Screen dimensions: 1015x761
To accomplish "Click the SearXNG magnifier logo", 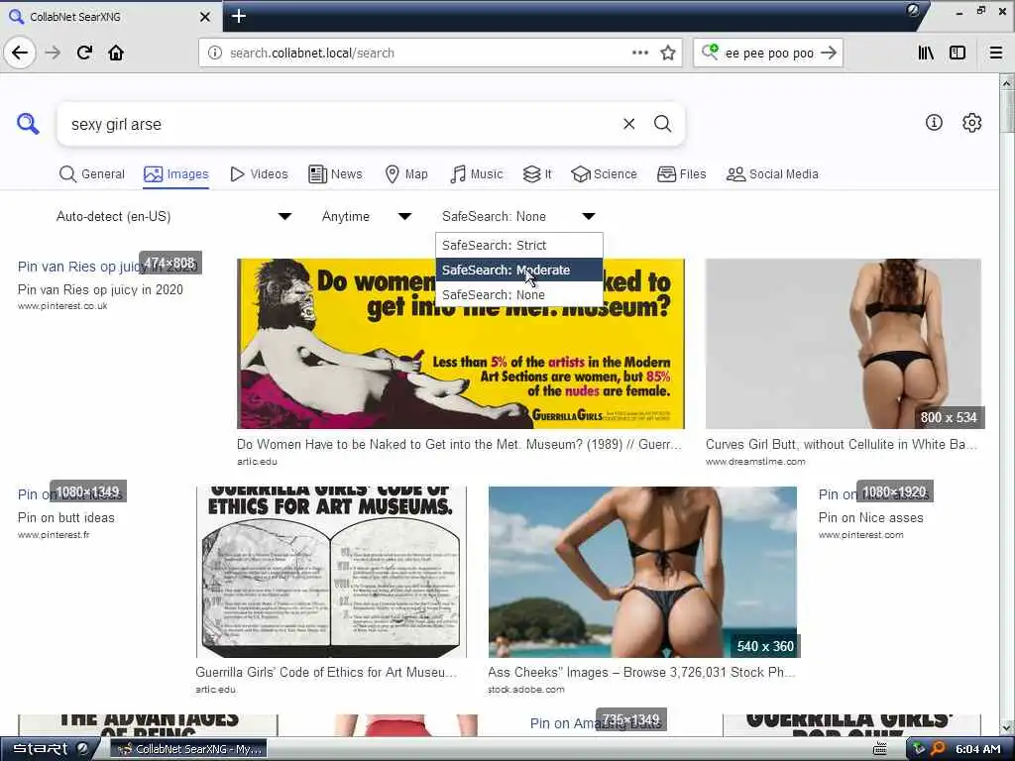I will (x=28, y=123).
